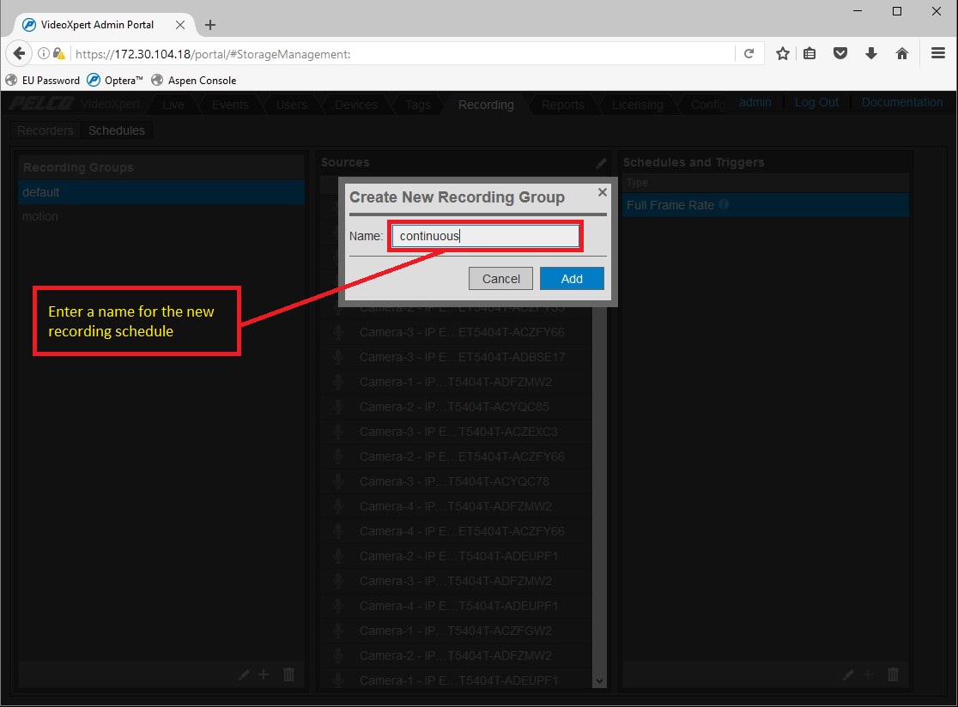
Task: Open the Firefox hamburger menu
Action: [x=937, y=52]
